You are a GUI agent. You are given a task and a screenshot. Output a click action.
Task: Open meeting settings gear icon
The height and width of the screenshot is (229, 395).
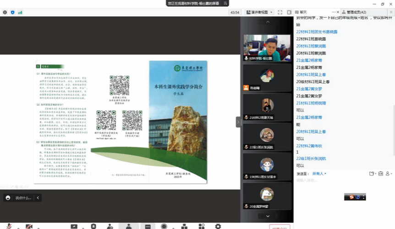(x=218, y=226)
